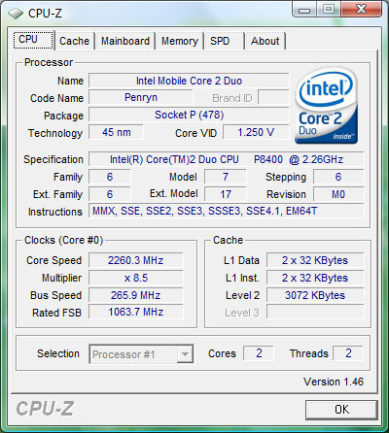Click the Threads count field

(x=348, y=353)
